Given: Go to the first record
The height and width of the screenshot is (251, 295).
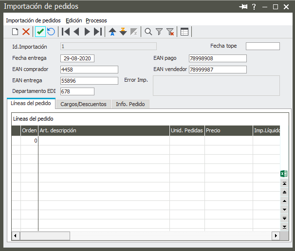Looking at the screenshot, I should [x=66, y=32].
